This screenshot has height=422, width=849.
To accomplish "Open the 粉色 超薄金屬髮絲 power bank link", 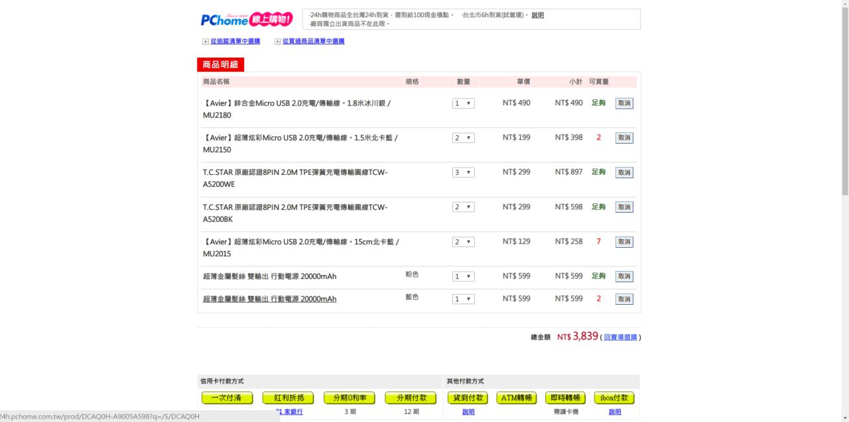I will coord(269,276).
